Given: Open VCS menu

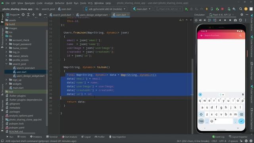Looking at the screenshot, I should [x=90, y=3].
